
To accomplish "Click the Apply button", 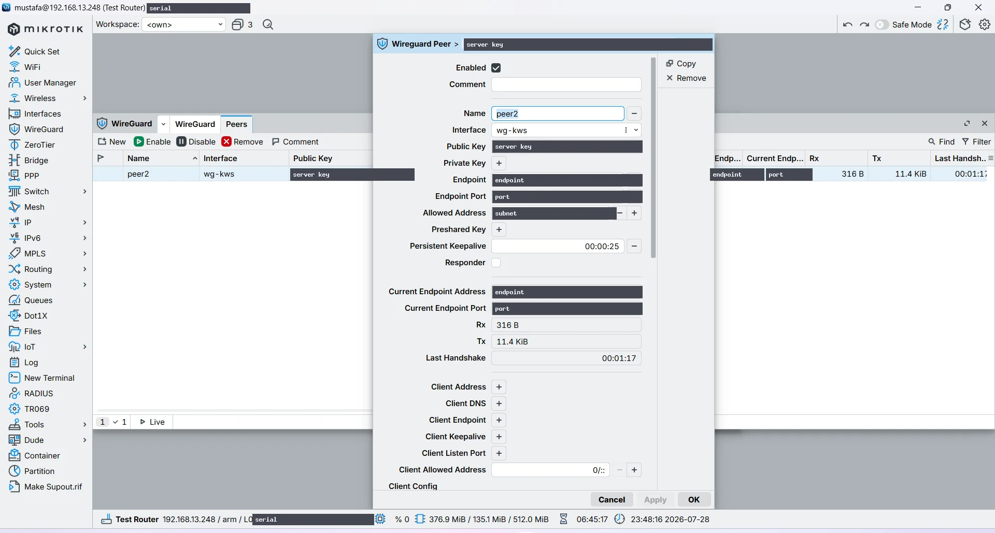I will point(655,499).
